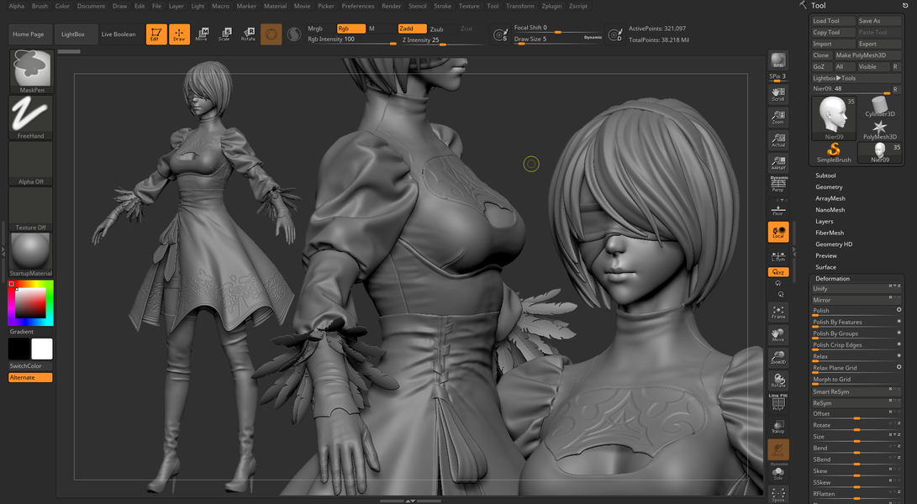Open the Transform menu
Screen dimensions: 917x504
point(520,6)
